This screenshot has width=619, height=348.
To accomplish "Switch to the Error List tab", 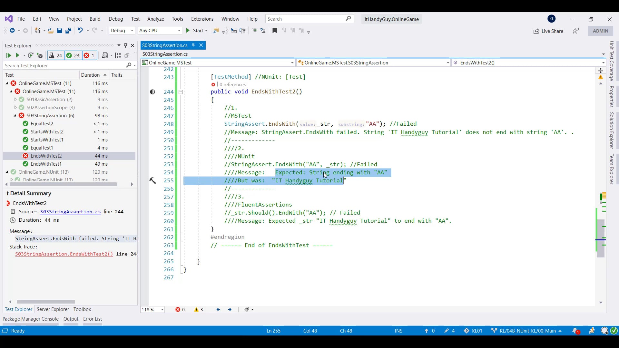I will click(93, 319).
